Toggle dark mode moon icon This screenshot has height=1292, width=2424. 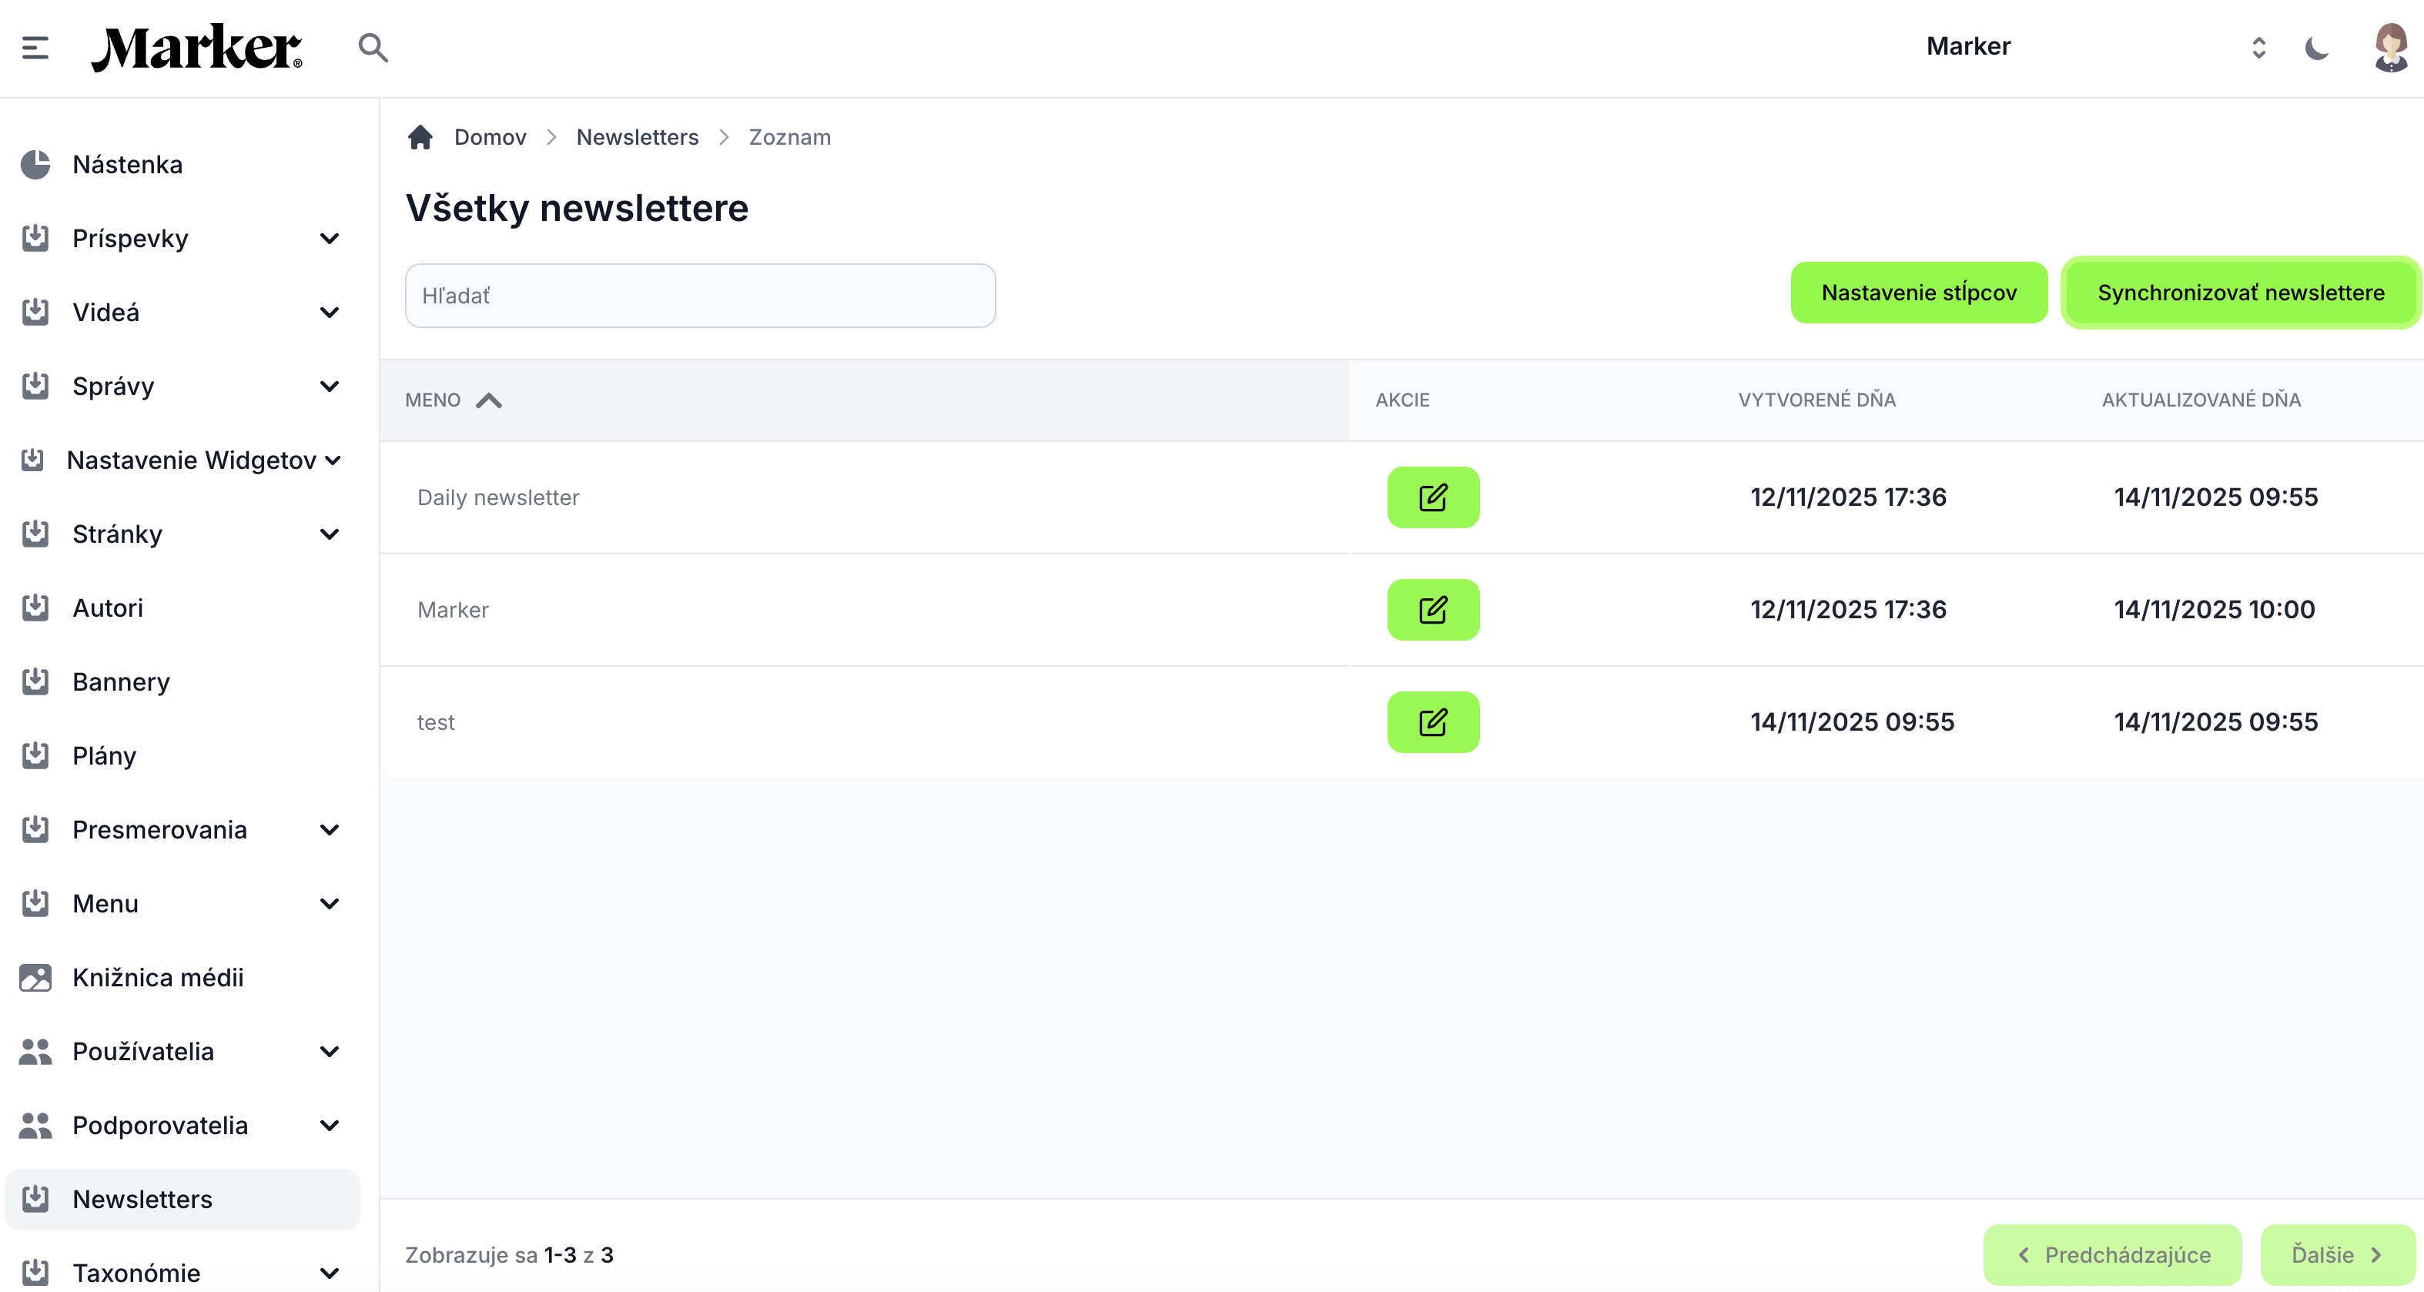[2315, 47]
